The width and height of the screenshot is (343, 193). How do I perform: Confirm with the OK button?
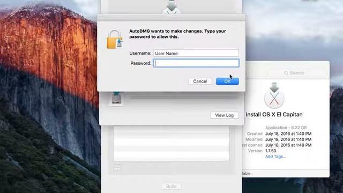(x=227, y=81)
